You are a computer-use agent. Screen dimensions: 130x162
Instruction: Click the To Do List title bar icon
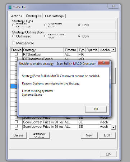tap(10, 7)
